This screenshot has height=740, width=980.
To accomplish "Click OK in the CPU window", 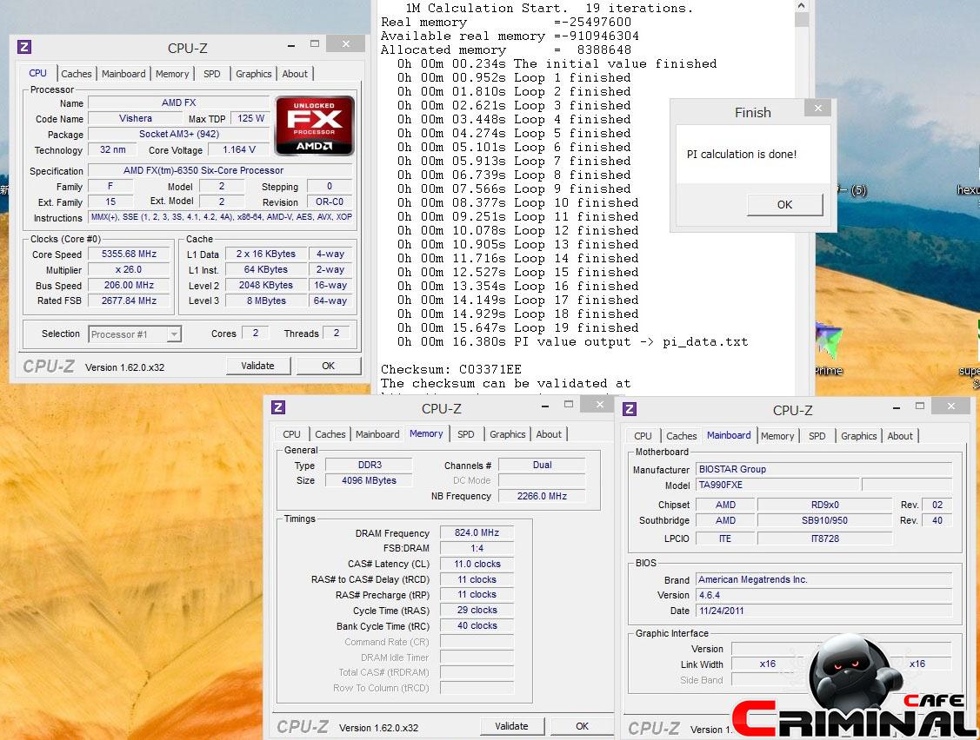I will pos(328,366).
